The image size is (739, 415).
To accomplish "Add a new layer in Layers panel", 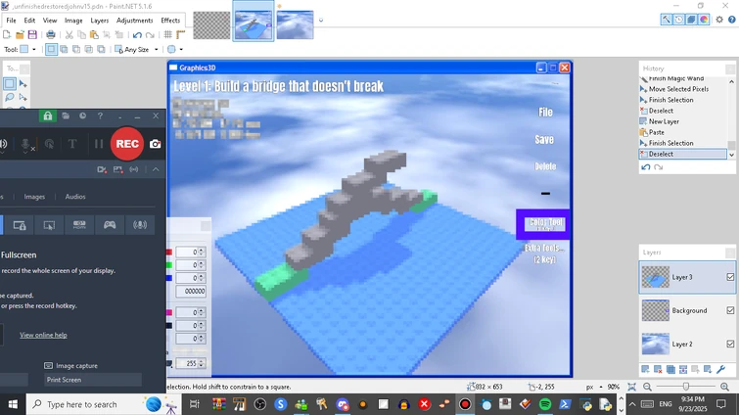I will point(645,369).
